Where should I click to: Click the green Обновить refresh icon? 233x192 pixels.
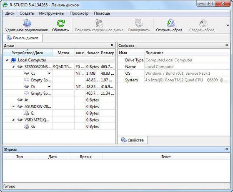60,23
